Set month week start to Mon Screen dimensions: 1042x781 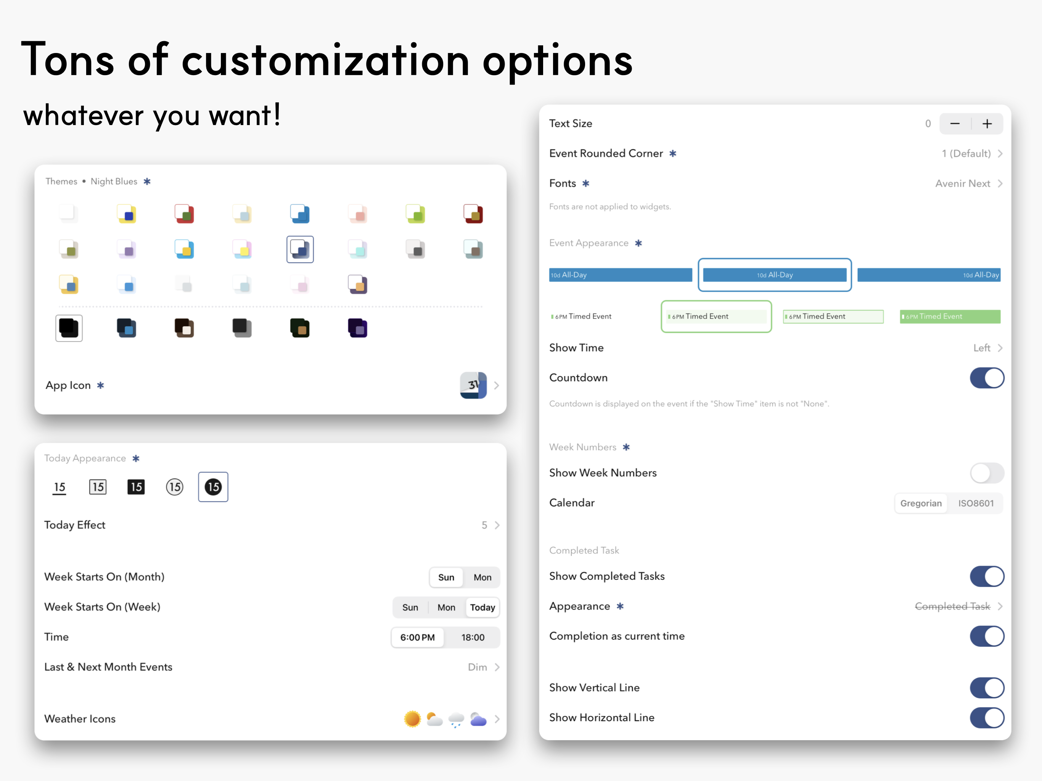482,577
